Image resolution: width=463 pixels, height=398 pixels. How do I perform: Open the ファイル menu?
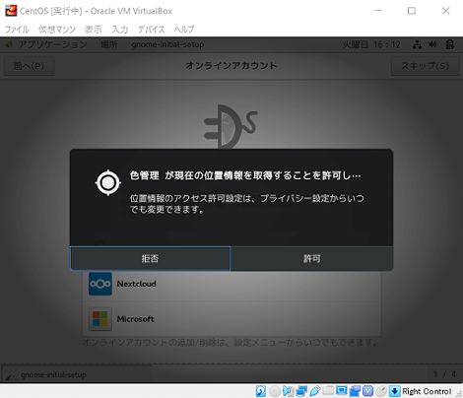17,30
